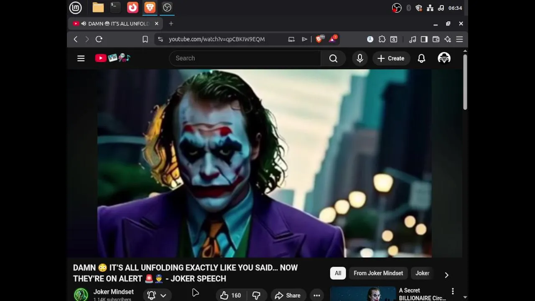View site settings icon in address bar
Viewport: 535px width, 301px height.
tap(160, 39)
